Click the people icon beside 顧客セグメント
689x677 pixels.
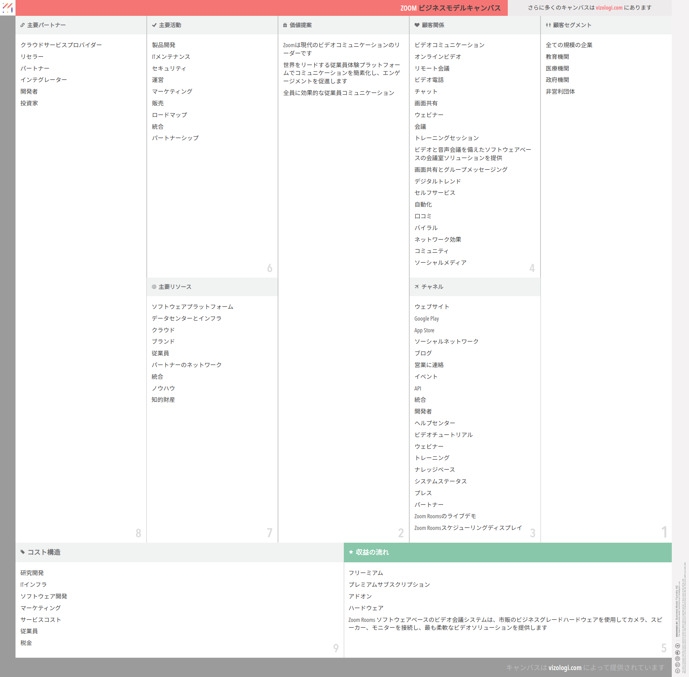[548, 25]
